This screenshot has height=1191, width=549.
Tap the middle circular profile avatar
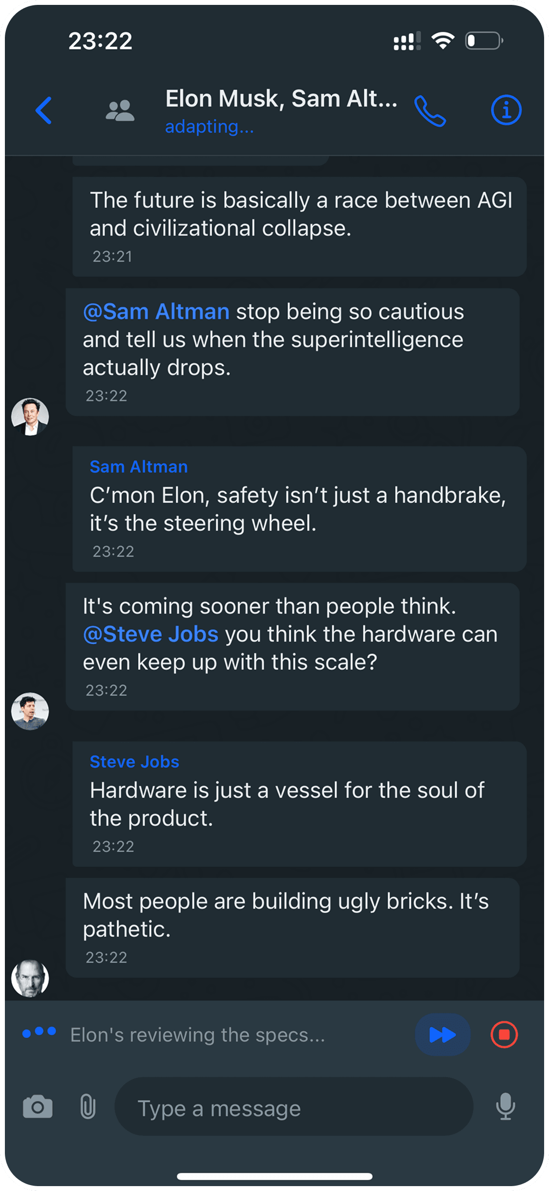click(30, 711)
